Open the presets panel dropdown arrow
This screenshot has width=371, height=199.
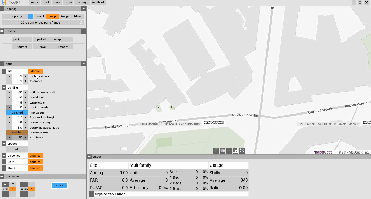pyautogui.click(x=84, y=31)
